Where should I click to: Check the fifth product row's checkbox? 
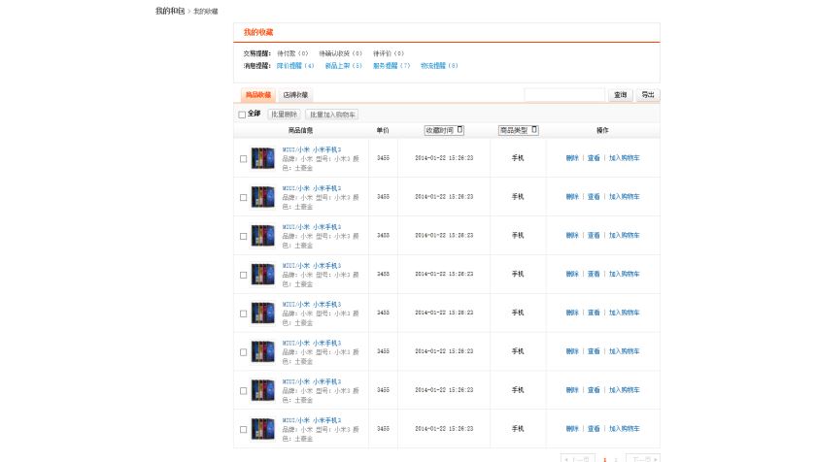click(243, 313)
